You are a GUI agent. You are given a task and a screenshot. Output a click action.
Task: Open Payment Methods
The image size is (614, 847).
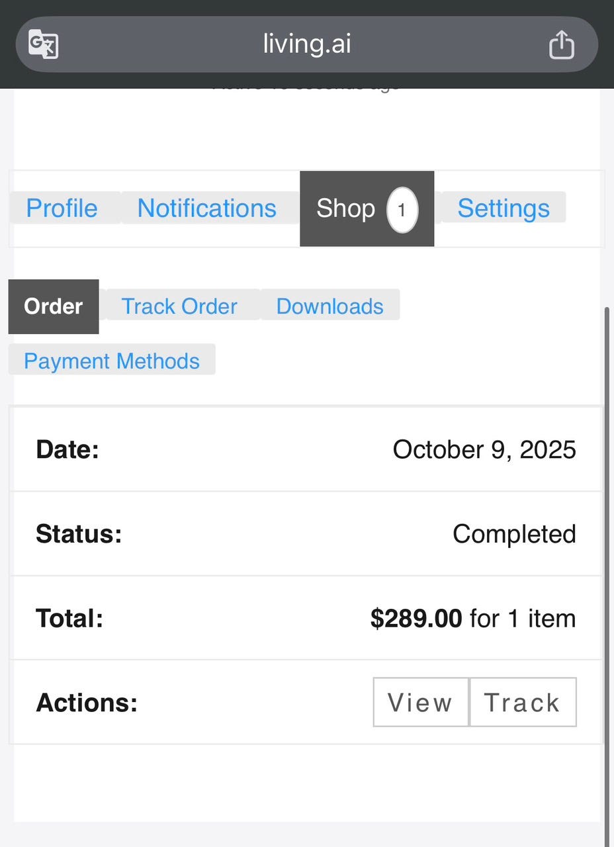[x=112, y=361]
